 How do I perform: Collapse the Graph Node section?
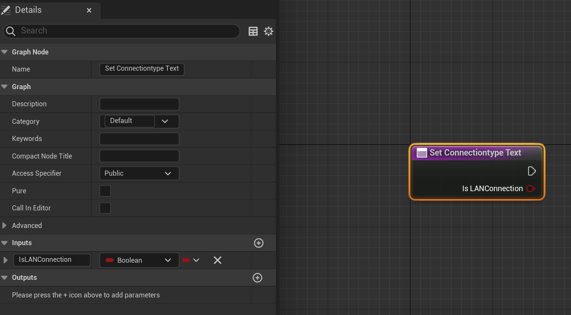pos(5,52)
